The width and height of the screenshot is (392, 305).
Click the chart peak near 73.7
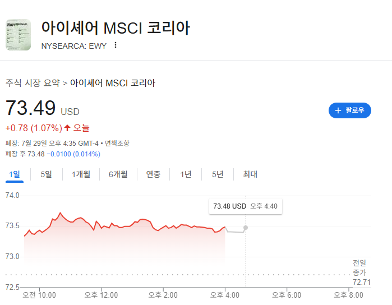click(60, 212)
